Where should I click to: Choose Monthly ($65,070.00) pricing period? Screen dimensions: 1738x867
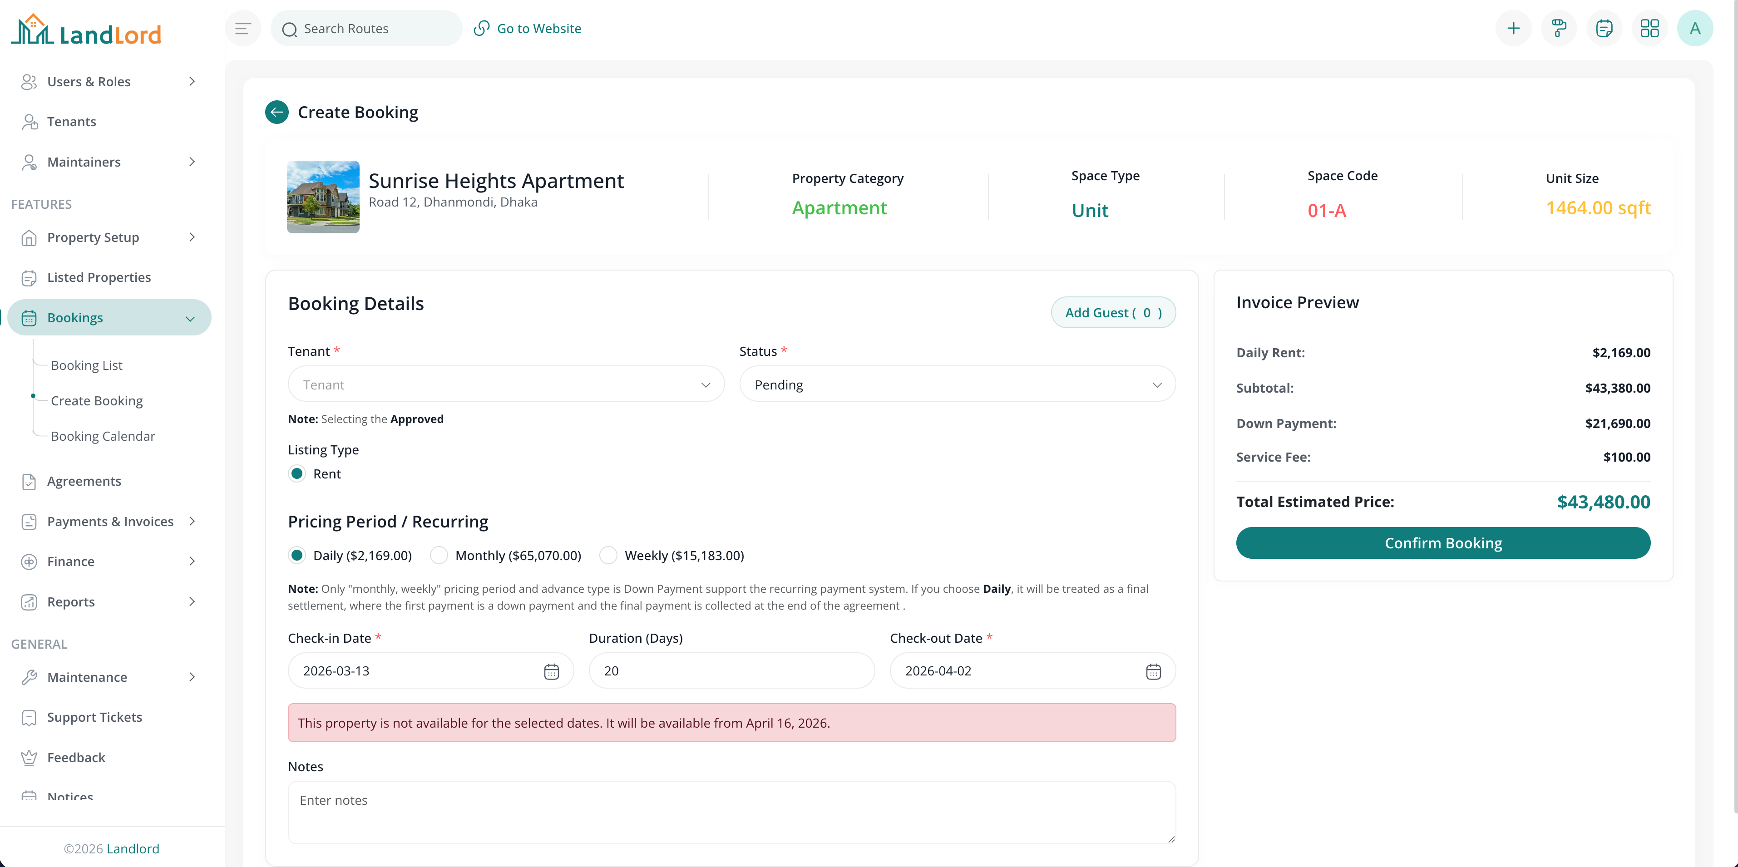(x=439, y=555)
